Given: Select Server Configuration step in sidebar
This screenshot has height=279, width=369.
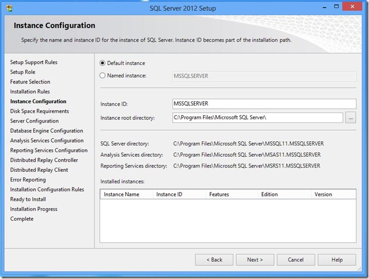Looking at the screenshot, I should 35,121.
